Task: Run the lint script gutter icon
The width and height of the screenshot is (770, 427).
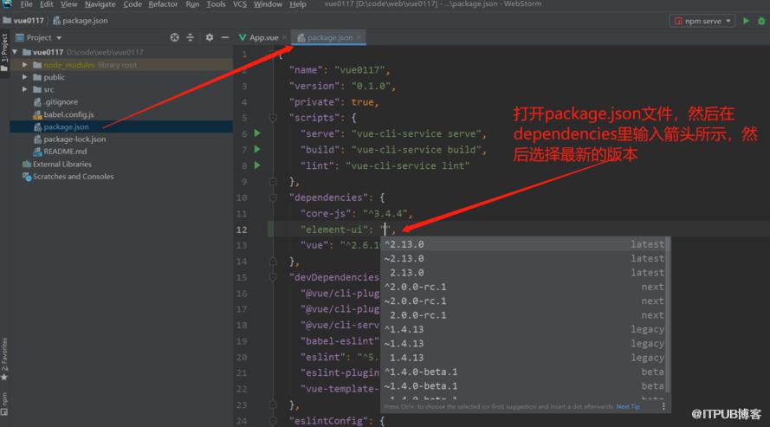Action: [257, 165]
